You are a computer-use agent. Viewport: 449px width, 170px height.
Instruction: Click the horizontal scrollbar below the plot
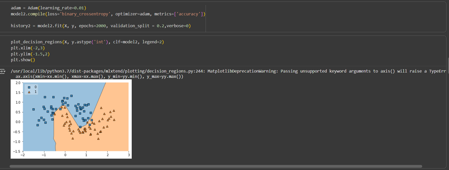tap(216, 166)
